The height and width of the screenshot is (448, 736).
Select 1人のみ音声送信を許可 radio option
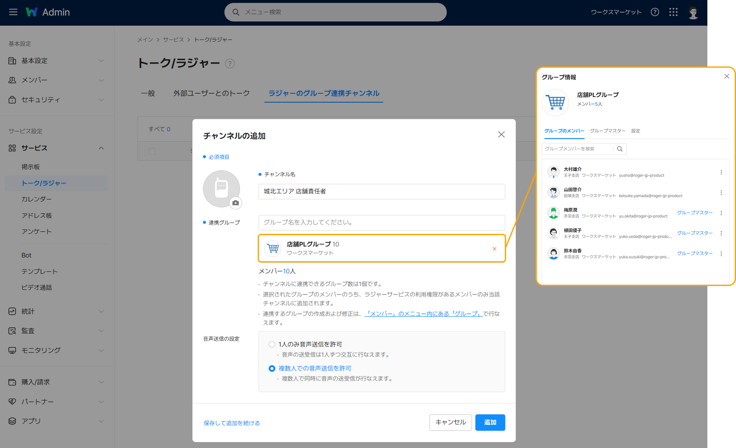[x=272, y=345]
